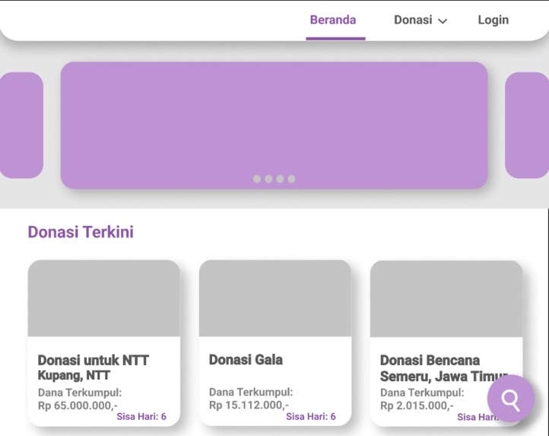549x436 pixels.
Task: Select the first carousel indicator dot
Action: (257, 179)
